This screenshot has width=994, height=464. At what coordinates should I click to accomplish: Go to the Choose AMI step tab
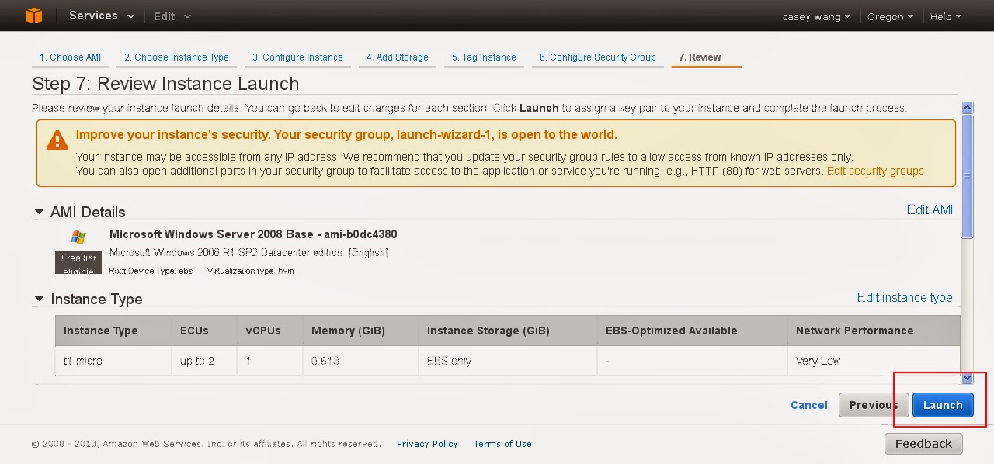click(70, 57)
